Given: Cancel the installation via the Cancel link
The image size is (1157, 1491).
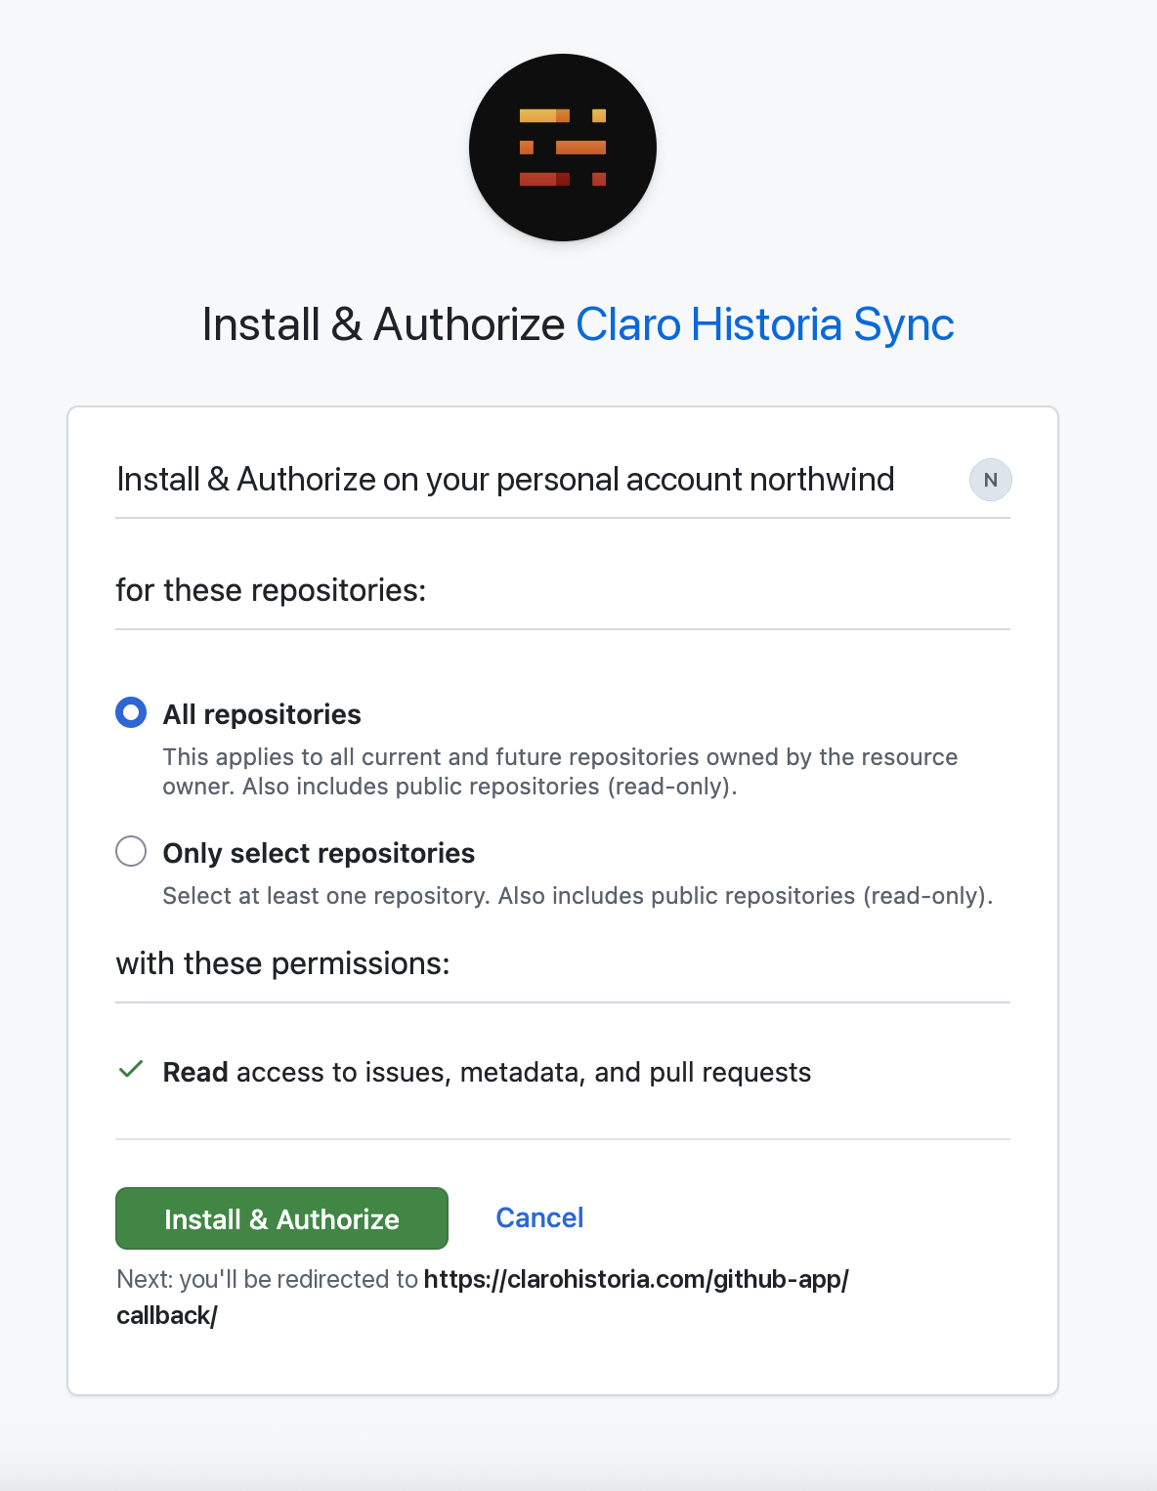Looking at the screenshot, I should (x=539, y=1217).
